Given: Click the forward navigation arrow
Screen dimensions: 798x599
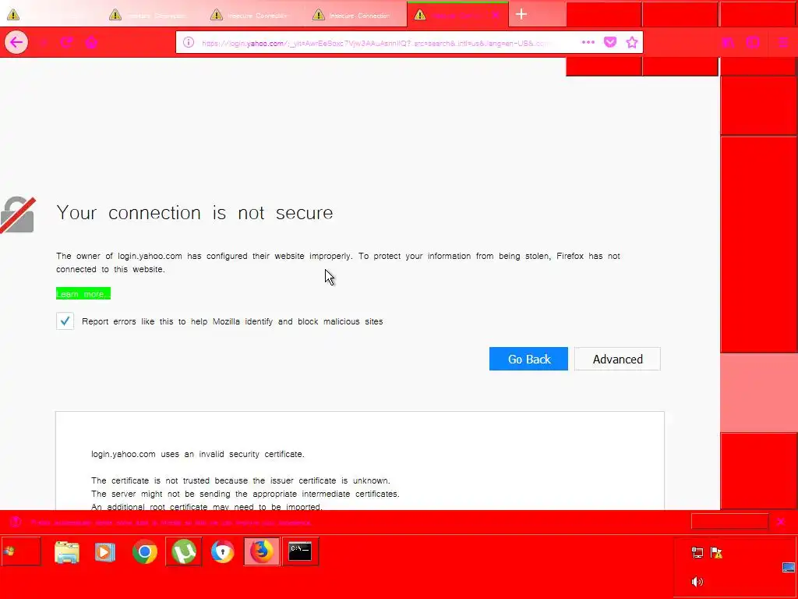Looking at the screenshot, I should coord(44,42).
